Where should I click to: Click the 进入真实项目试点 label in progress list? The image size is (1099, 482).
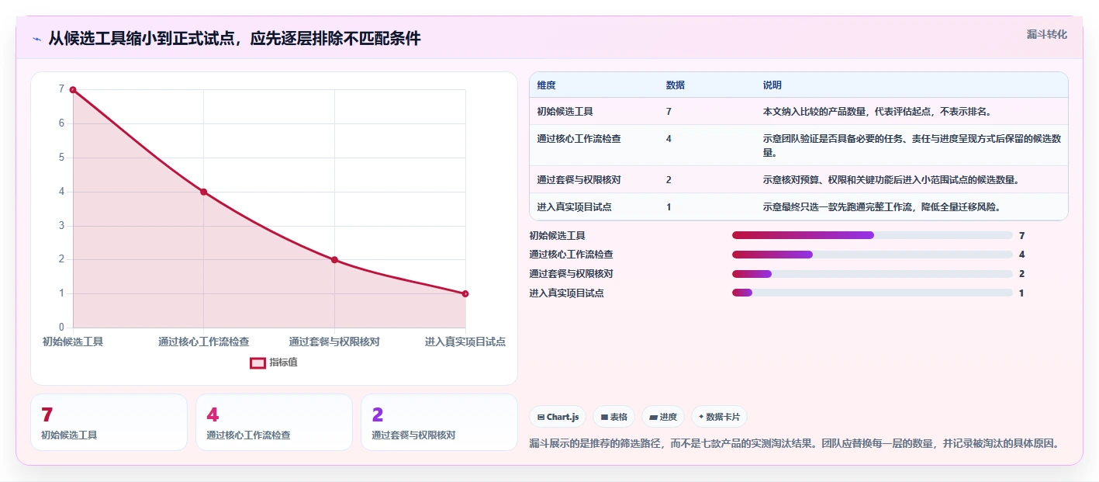pos(566,293)
